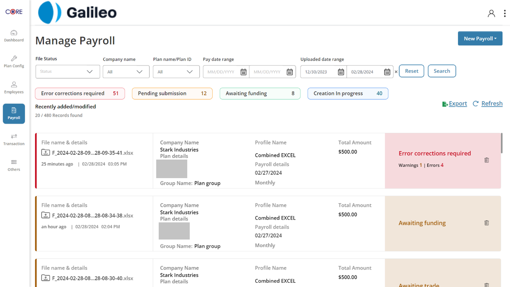This screenshot has width=510, height=287.
Task: Click the Export spreadsheet icon
Action: click(445, 104)
